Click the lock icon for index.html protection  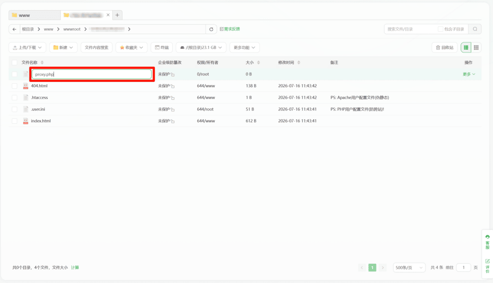[x=172, y=121]
